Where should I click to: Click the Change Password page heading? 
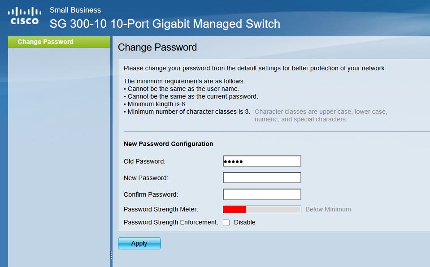157,47
